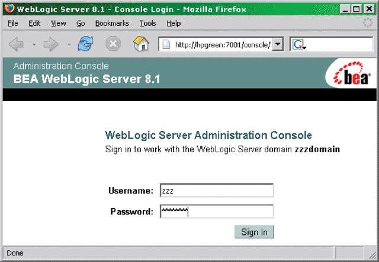The height and width of the screenshot is (262, 379).
Task: Click into the Username field
Action: point(216,191)
